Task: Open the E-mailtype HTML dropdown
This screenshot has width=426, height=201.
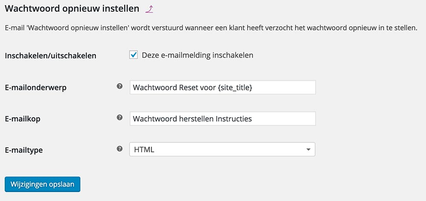Action: tap(222, 150)
